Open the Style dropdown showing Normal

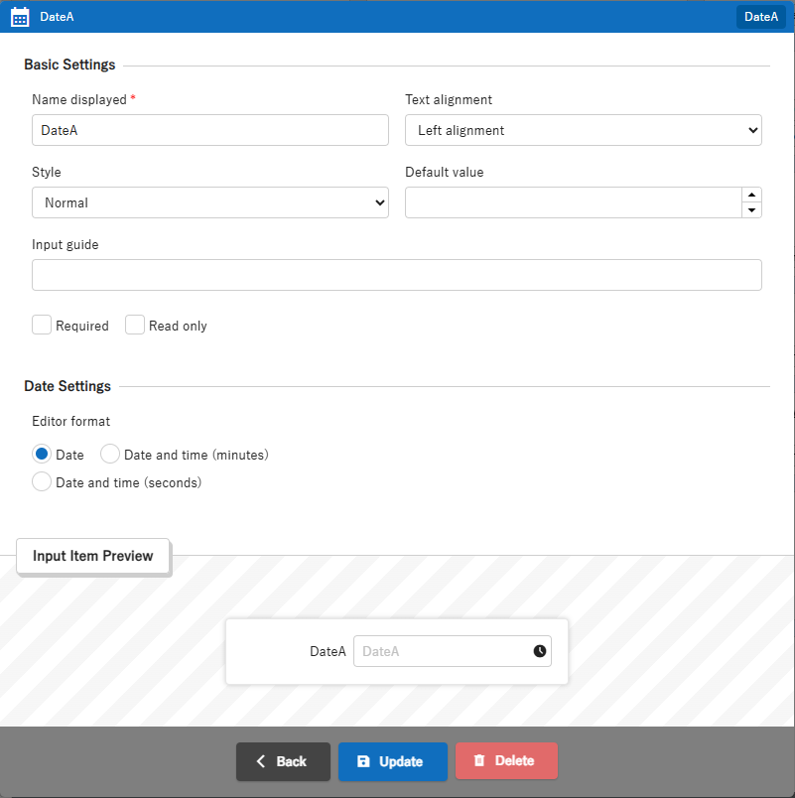click(210, 202)
